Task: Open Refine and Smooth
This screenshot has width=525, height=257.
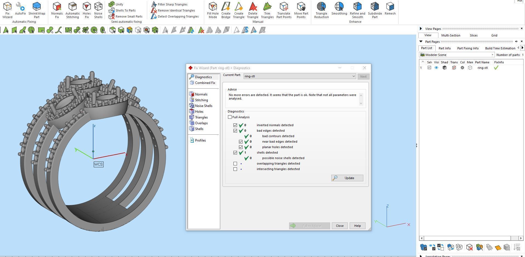Action: pyautogui.click(x=358, y=10)
